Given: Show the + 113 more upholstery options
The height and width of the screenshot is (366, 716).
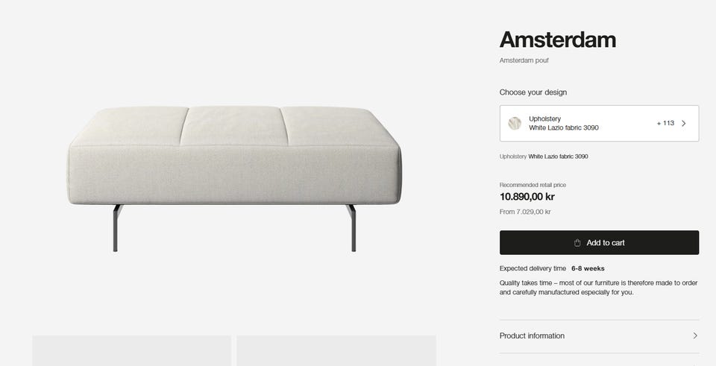Looking at the screenshot, I should click(x=665, y=124).
